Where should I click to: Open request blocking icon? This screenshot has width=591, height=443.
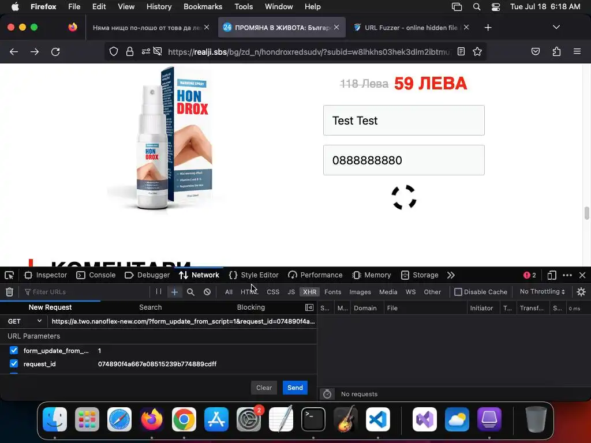(207, 292)
